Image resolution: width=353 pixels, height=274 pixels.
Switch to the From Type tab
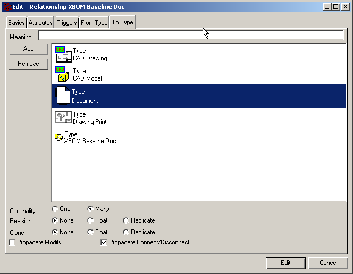coord(94,23)
